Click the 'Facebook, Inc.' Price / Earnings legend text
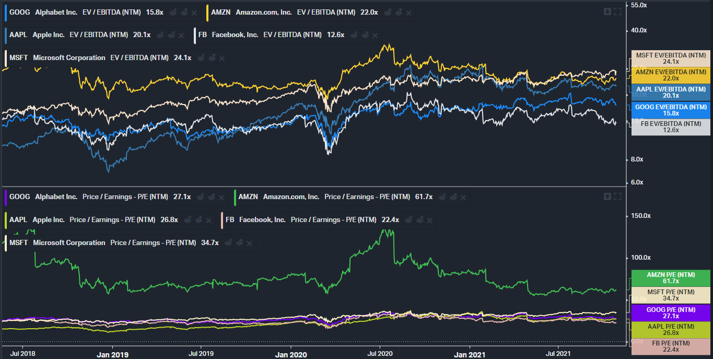This screenshot has width=713, height=359. coord(262,220)
